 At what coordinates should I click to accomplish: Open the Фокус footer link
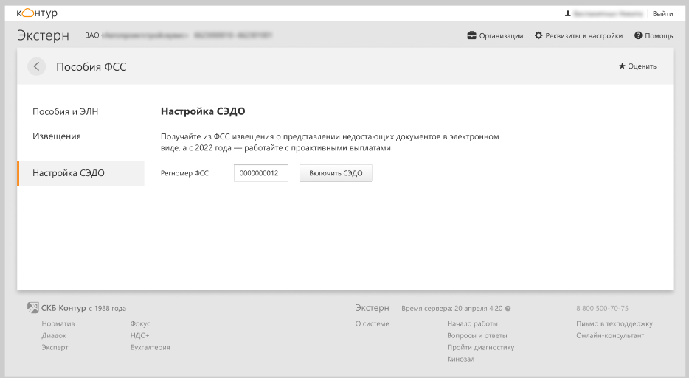click(140, 324)
